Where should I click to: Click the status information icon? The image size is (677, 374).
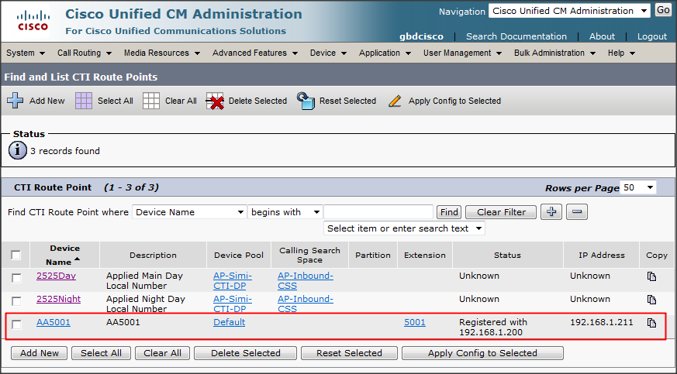coord(18,151)
